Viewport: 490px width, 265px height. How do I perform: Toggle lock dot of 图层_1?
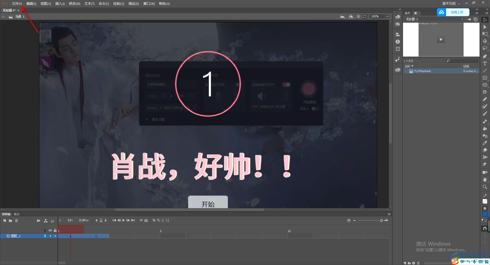55,236
